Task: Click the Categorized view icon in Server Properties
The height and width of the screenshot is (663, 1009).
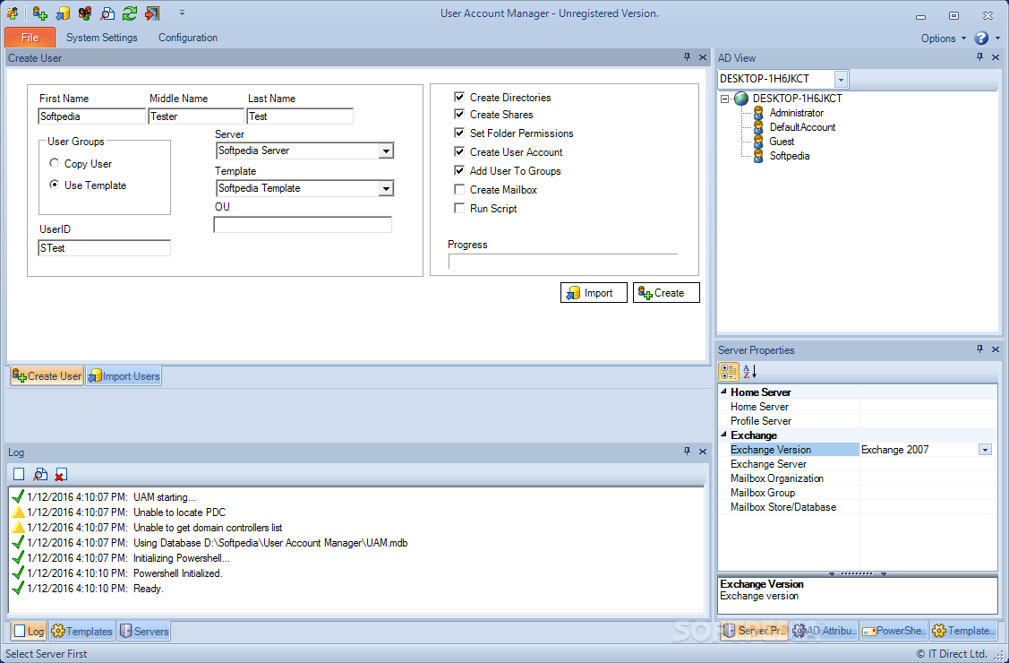Action: 729,372
